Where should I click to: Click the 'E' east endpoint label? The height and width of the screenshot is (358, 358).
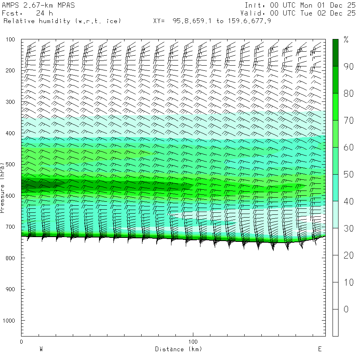320,349
